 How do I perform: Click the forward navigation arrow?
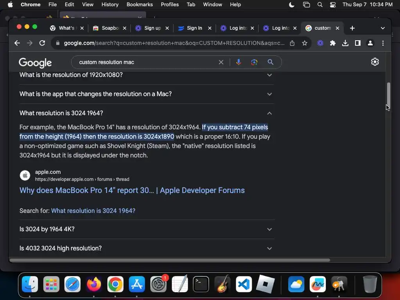point(30,43)
